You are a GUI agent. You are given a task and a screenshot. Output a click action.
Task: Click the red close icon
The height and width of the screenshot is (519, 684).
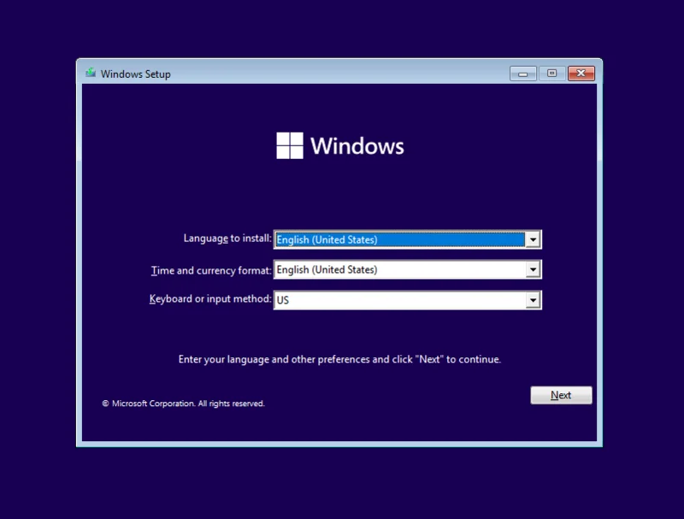581,74
